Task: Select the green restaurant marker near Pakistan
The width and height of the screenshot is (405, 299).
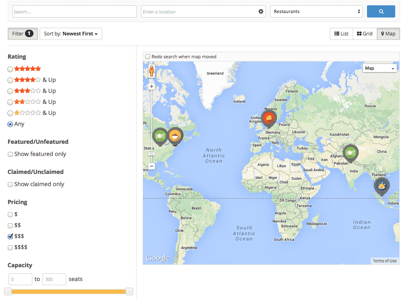Action: (350, 153)
